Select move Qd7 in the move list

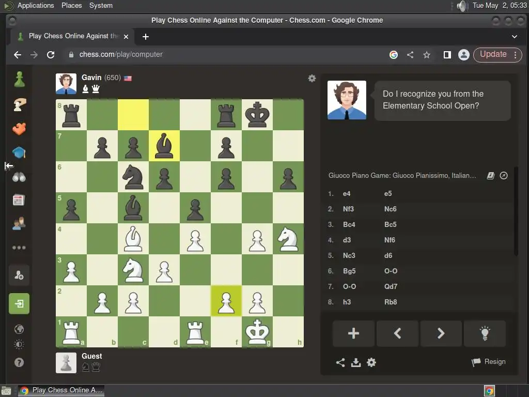click(x=391, y=287)
